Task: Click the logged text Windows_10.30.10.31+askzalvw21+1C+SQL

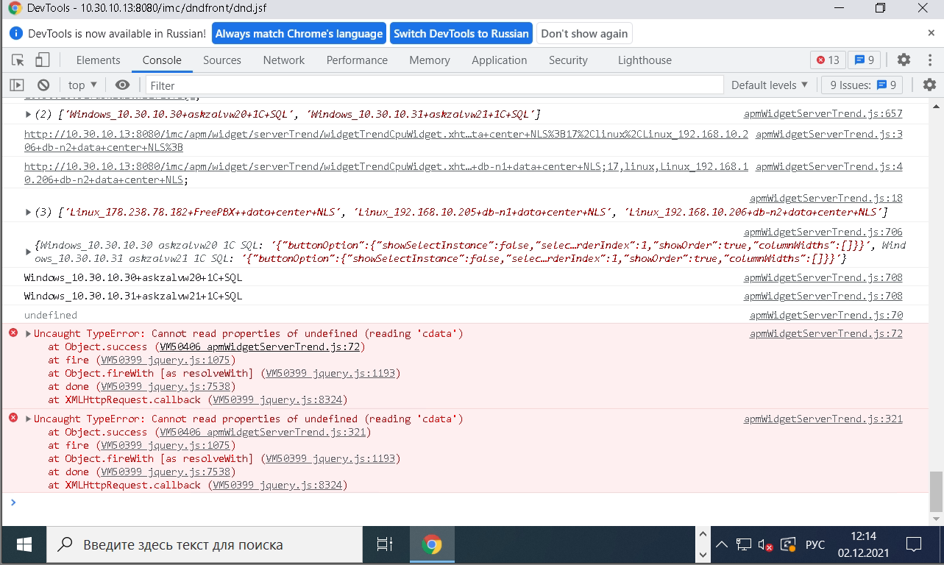Action: [133, 296]
